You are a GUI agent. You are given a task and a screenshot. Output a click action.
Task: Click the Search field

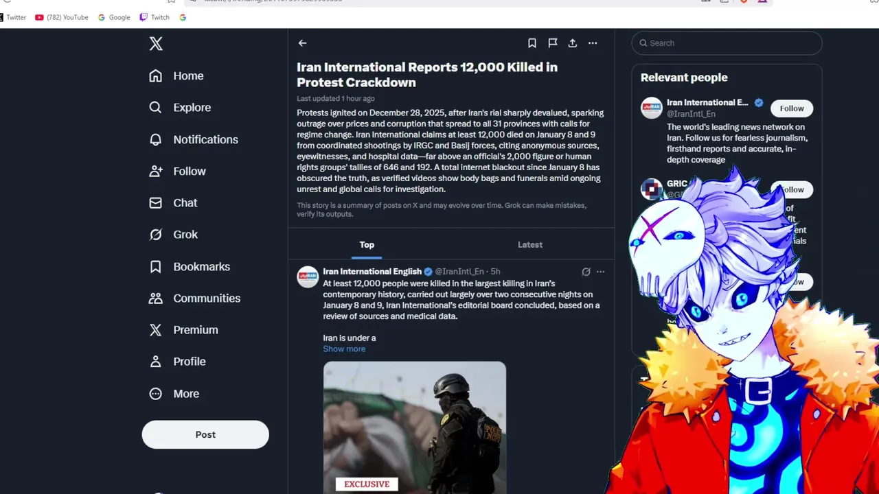[x=727, y=43]
